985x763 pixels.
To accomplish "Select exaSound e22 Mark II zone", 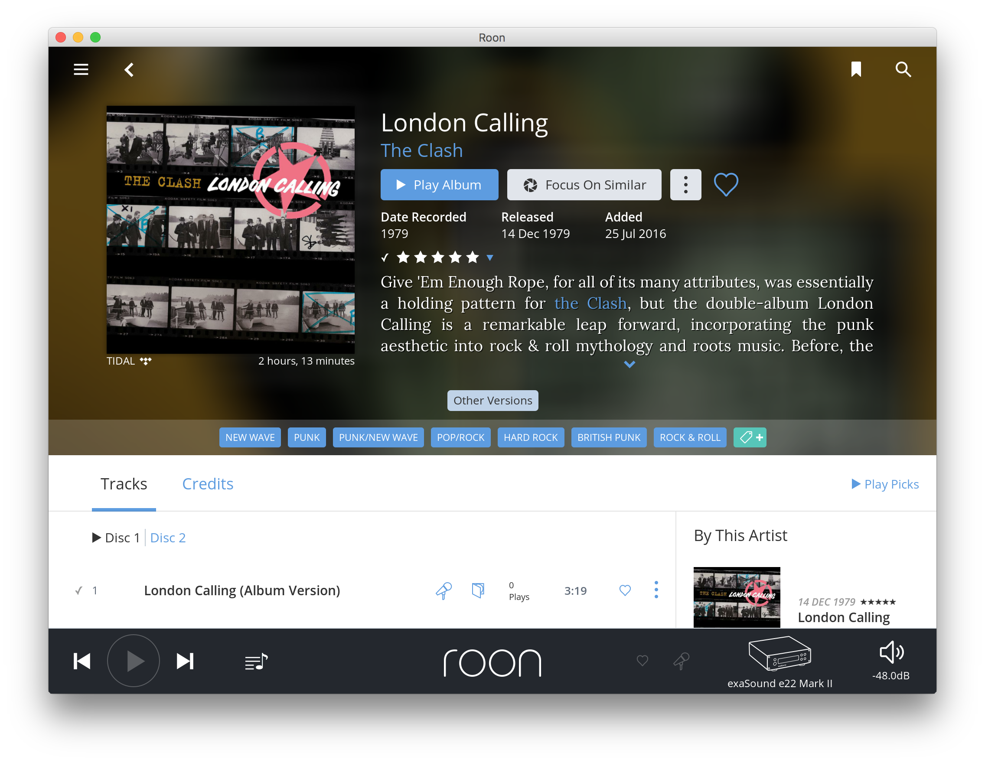I will click(x=780, y=662).
